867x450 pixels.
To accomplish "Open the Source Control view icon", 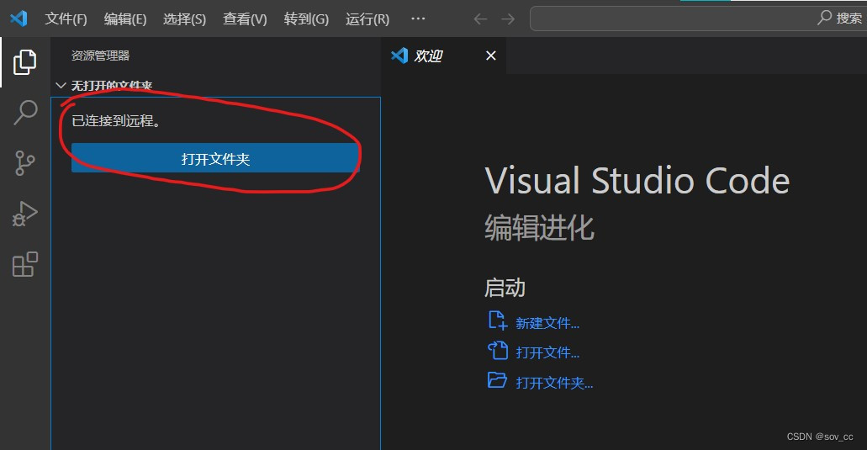I will coord(25,163).
